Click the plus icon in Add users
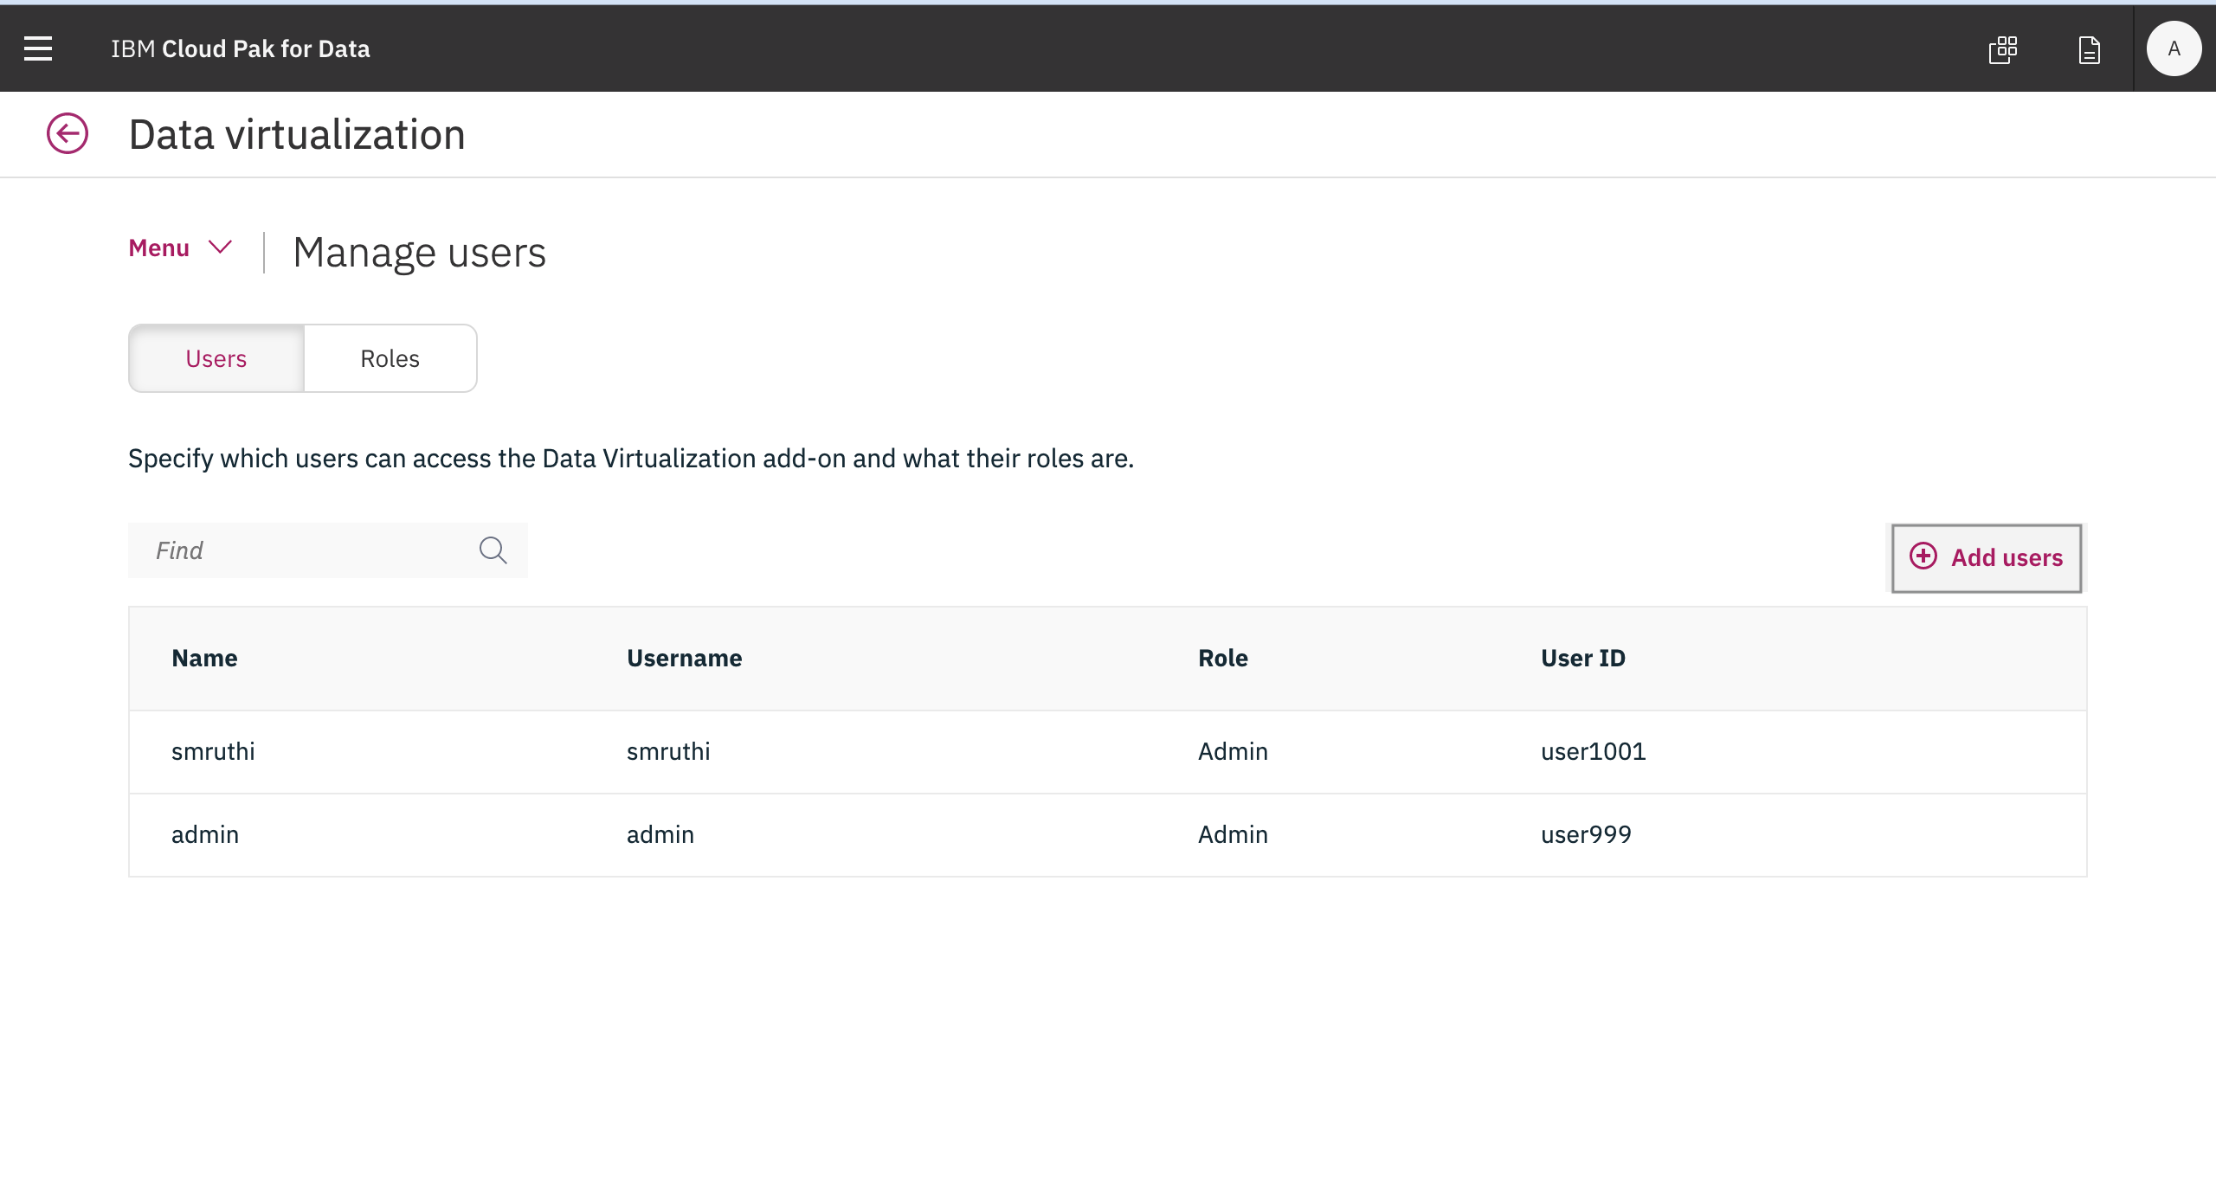This screenshot has height=1196, width=2216. [1923, 556]
